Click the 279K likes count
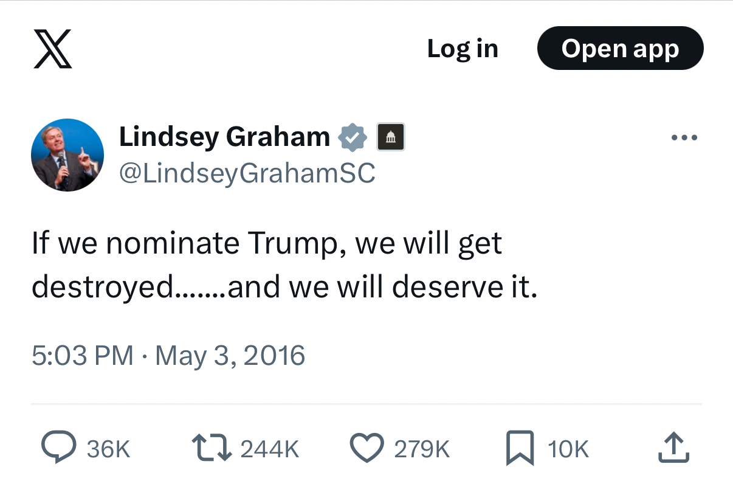 coord(422,449)
